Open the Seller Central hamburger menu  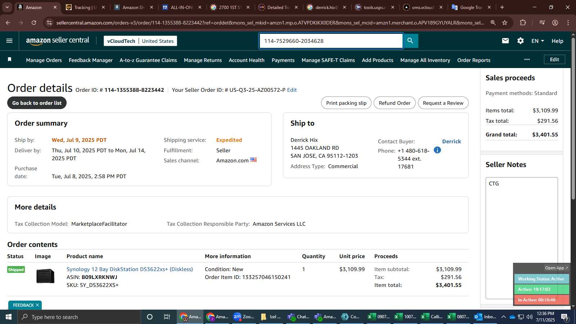tap(9, 41)
